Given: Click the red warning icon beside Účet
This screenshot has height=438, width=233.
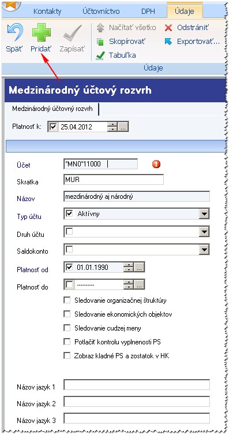Looking at the screenshot, I should pos(156,164).
